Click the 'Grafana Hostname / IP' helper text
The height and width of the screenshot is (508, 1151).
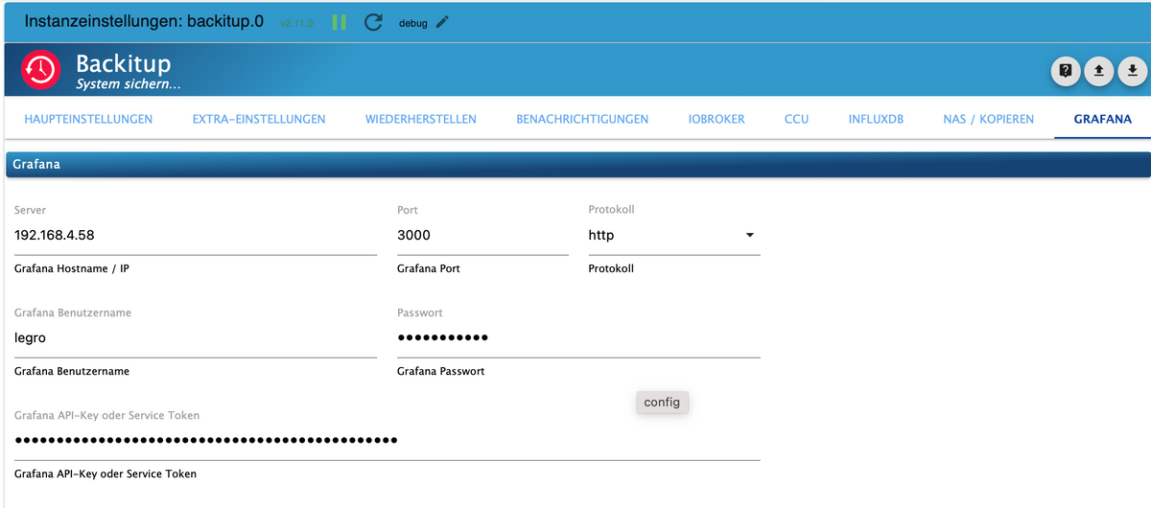[x=72, y=269]
